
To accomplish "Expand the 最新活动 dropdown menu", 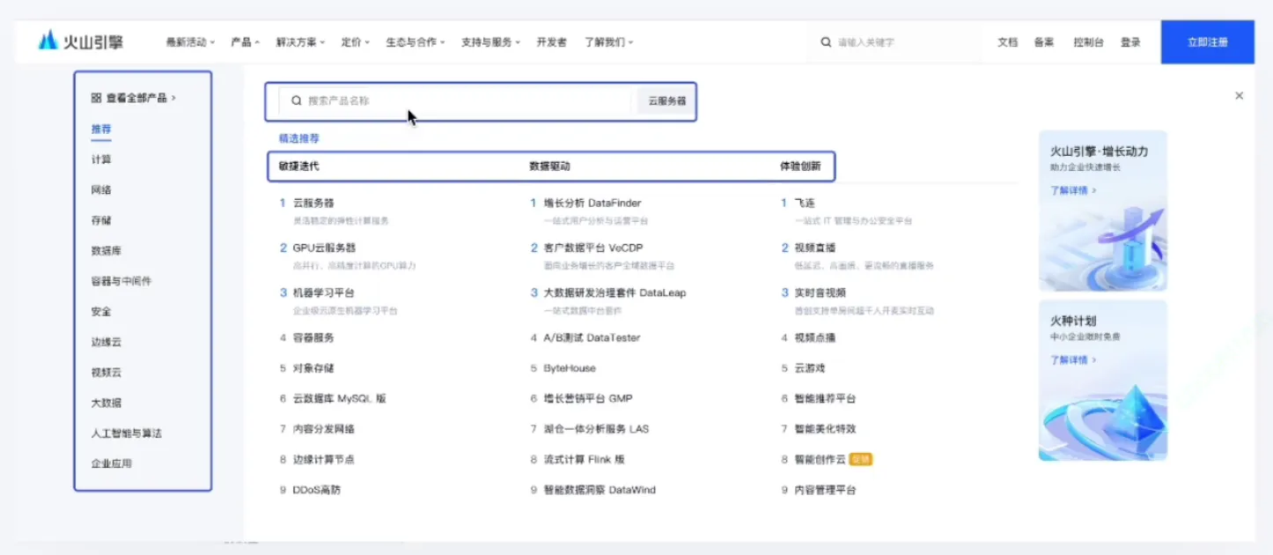I will click(x=189, y=41).
